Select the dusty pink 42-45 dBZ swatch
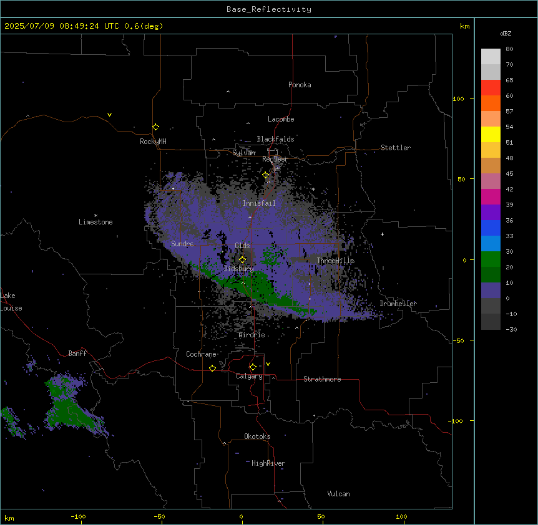The height and width of the screenshot is (525, 538). [x=491, y=181]
